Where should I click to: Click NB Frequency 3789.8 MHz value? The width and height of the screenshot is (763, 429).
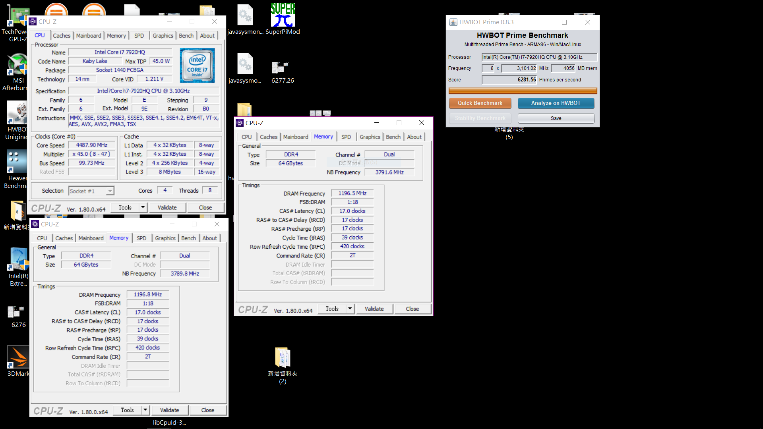185,274
